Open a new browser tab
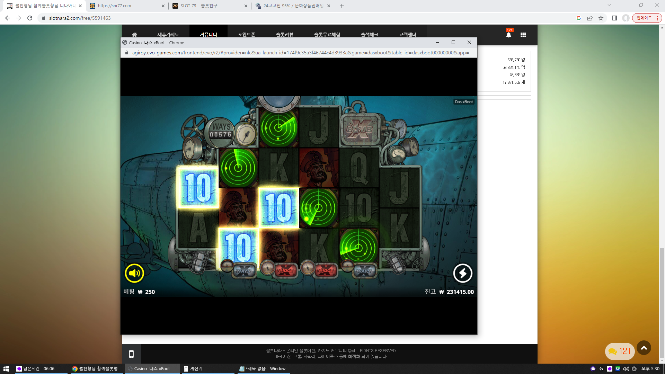This screenshot has width=665, height=374. (342, 6)
